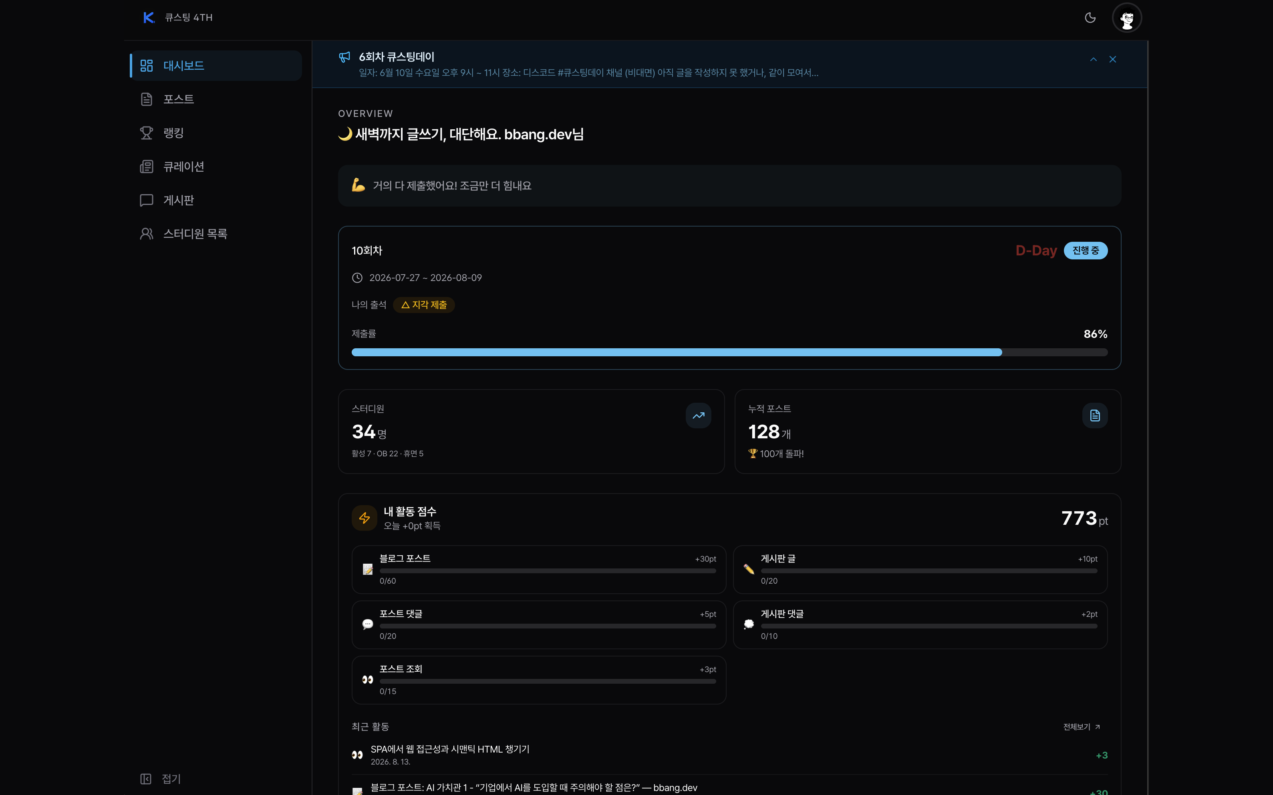The height and width of the screenshot is (795, 1273).
Task: Open the 6회차 큐스팅데이 announcement title
Action: (x=397, y=57)
